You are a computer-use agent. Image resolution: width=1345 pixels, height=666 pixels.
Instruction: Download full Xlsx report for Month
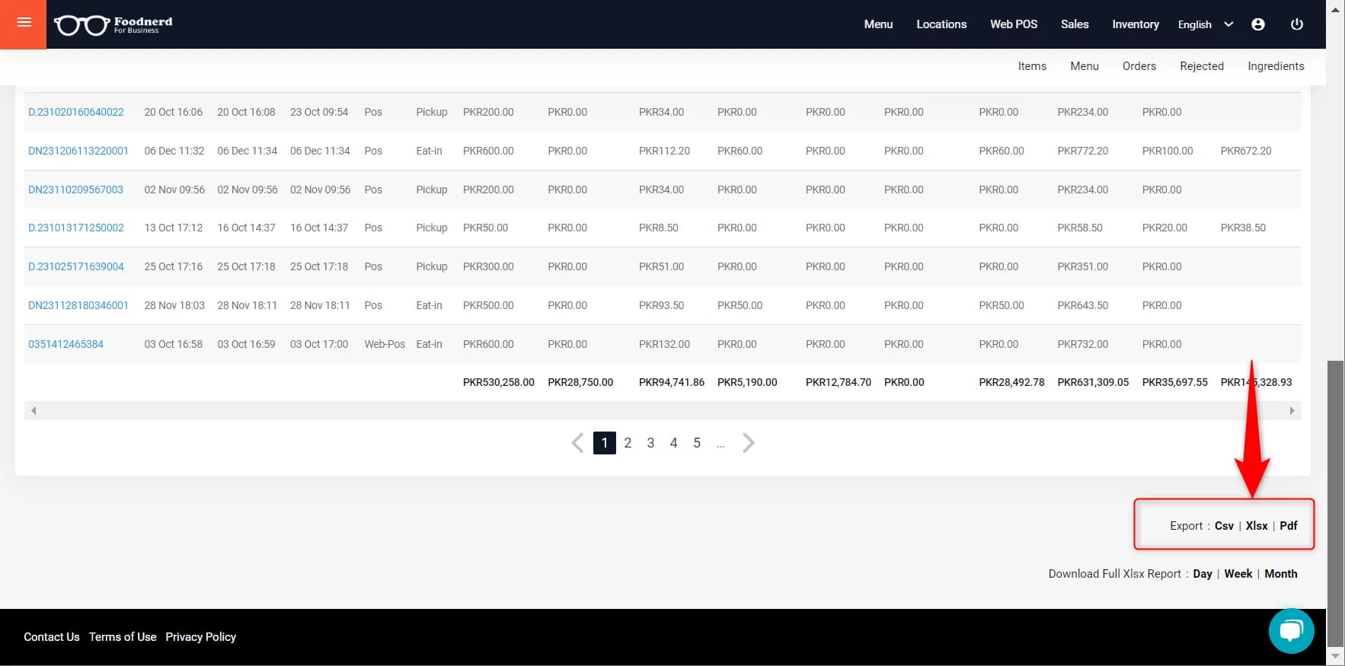pyautogui.click(x=1281, y=574)
